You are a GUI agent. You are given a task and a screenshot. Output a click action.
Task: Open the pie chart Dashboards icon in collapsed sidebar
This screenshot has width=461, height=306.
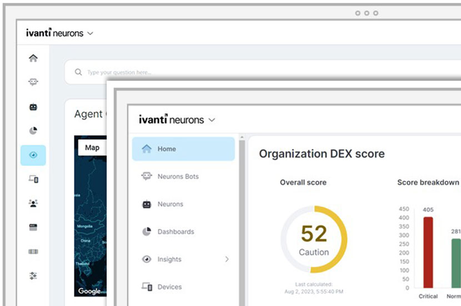[x=33, y=131]
